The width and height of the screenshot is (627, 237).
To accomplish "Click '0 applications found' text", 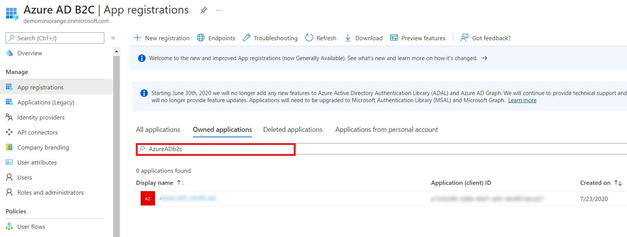I will click(x=163, y=171).
